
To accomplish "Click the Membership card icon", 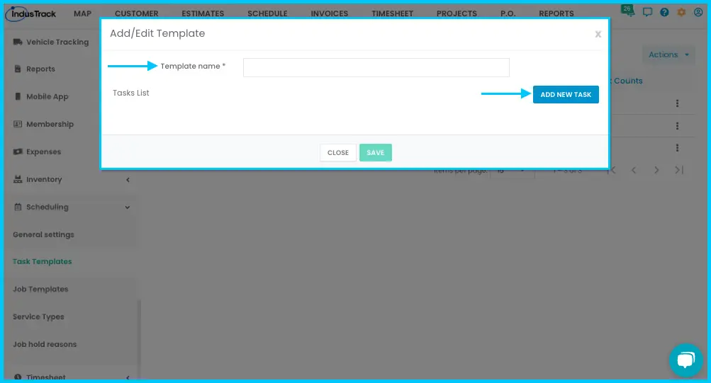I will coord(18,124).
